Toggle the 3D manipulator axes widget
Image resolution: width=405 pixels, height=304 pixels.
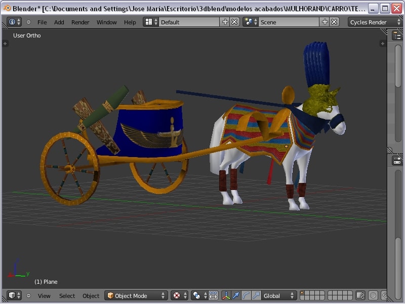click(226, 295)
